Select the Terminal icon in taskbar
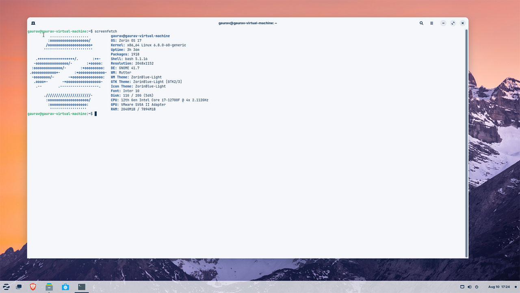The height and width of the screenshot is (293, 520). tap(82, 287)
